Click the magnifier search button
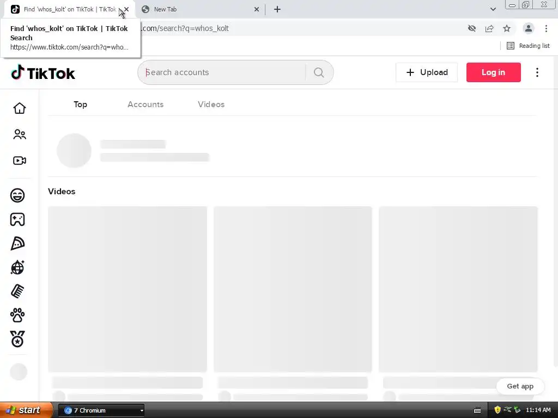This screenshot has width=558, height=418. (319, 72)
